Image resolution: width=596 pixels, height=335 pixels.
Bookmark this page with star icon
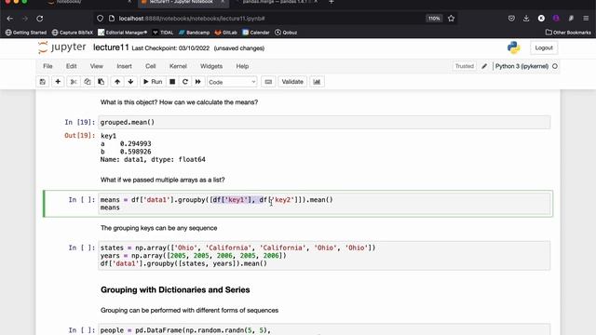click(451, 19)
